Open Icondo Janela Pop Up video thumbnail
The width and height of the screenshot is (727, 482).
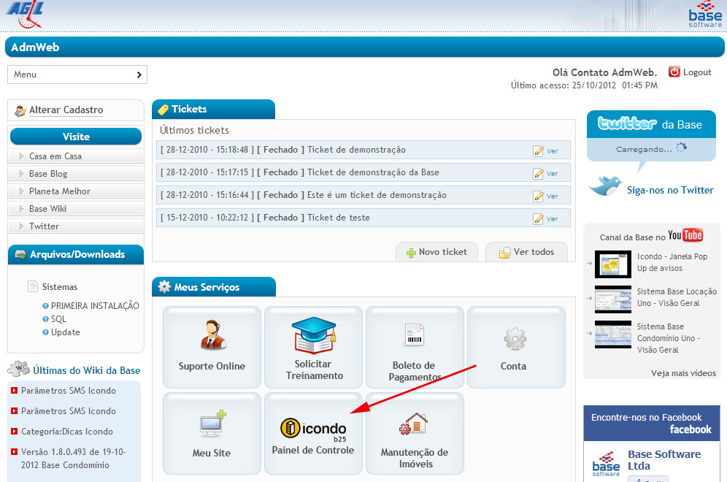612,264
